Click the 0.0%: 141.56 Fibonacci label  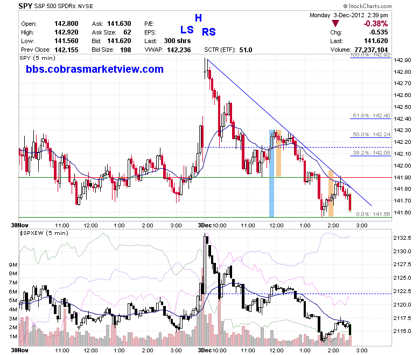coord(373,214)
